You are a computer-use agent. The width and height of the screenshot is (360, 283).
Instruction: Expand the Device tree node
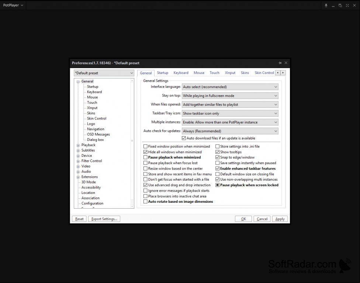78,156
